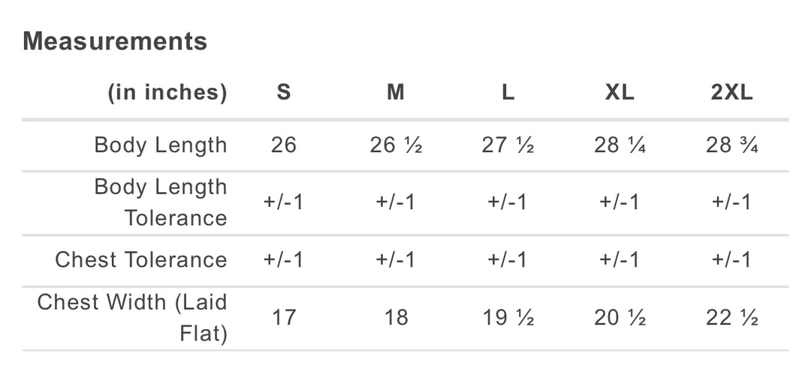This screenshot has height=366, width=811.
Task: Click chest width 17 for size S
Action: [x=283, y=318]
